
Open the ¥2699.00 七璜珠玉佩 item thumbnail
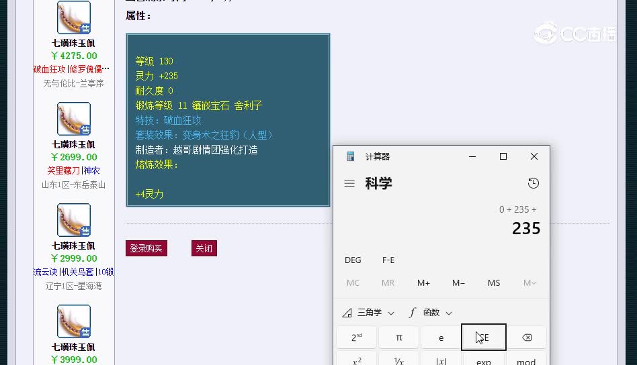pos(73,119)
